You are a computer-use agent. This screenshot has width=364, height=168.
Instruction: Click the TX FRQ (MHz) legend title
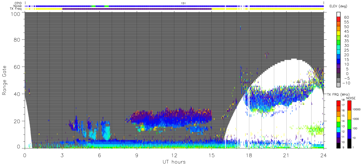[x=339, y=94]
